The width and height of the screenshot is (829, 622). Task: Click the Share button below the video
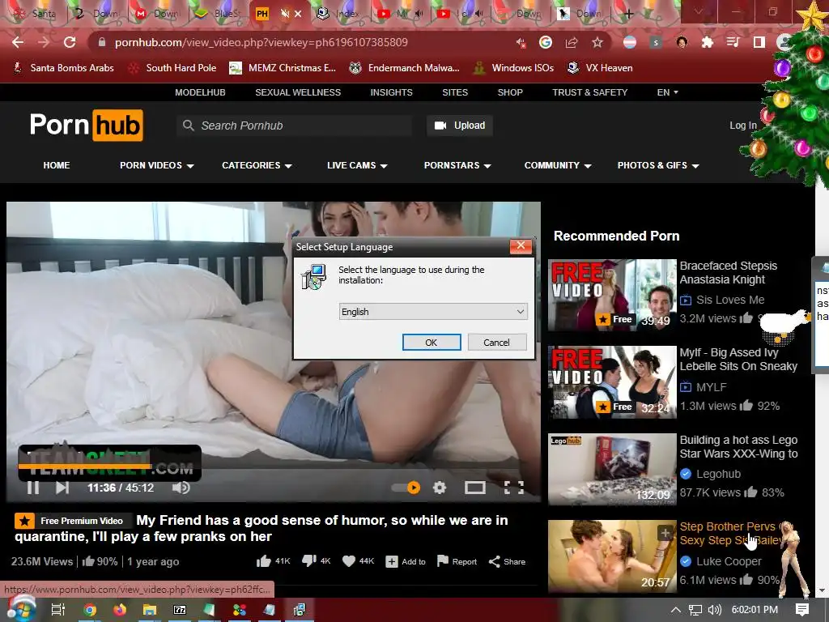(x=507, y=561)
